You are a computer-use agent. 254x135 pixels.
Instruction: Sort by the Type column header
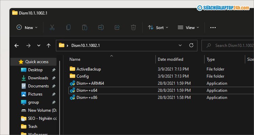(x=211, y=59)
